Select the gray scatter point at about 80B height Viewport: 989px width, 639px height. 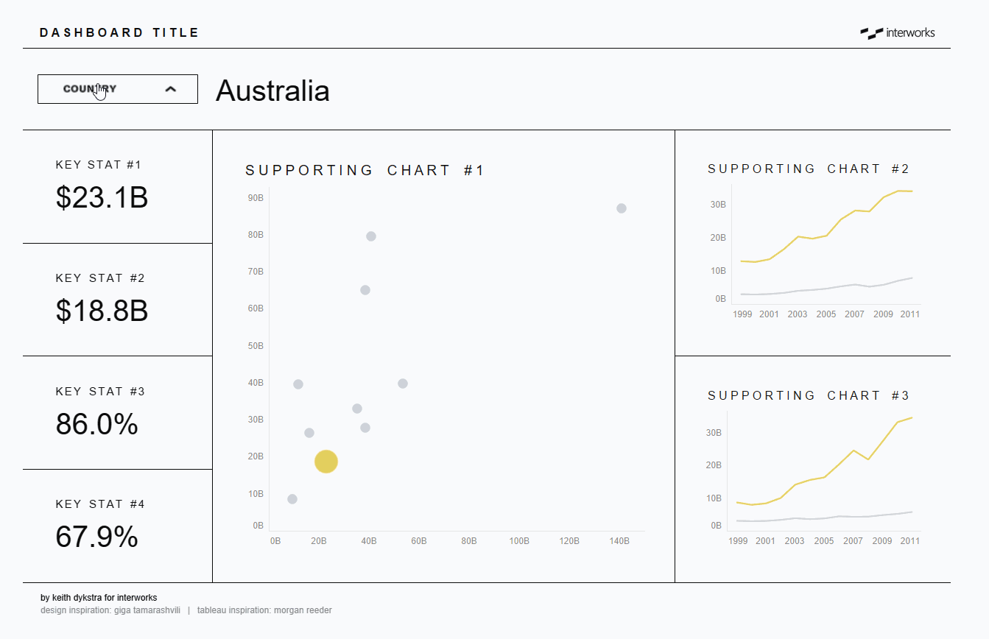[x=371, y=236]
